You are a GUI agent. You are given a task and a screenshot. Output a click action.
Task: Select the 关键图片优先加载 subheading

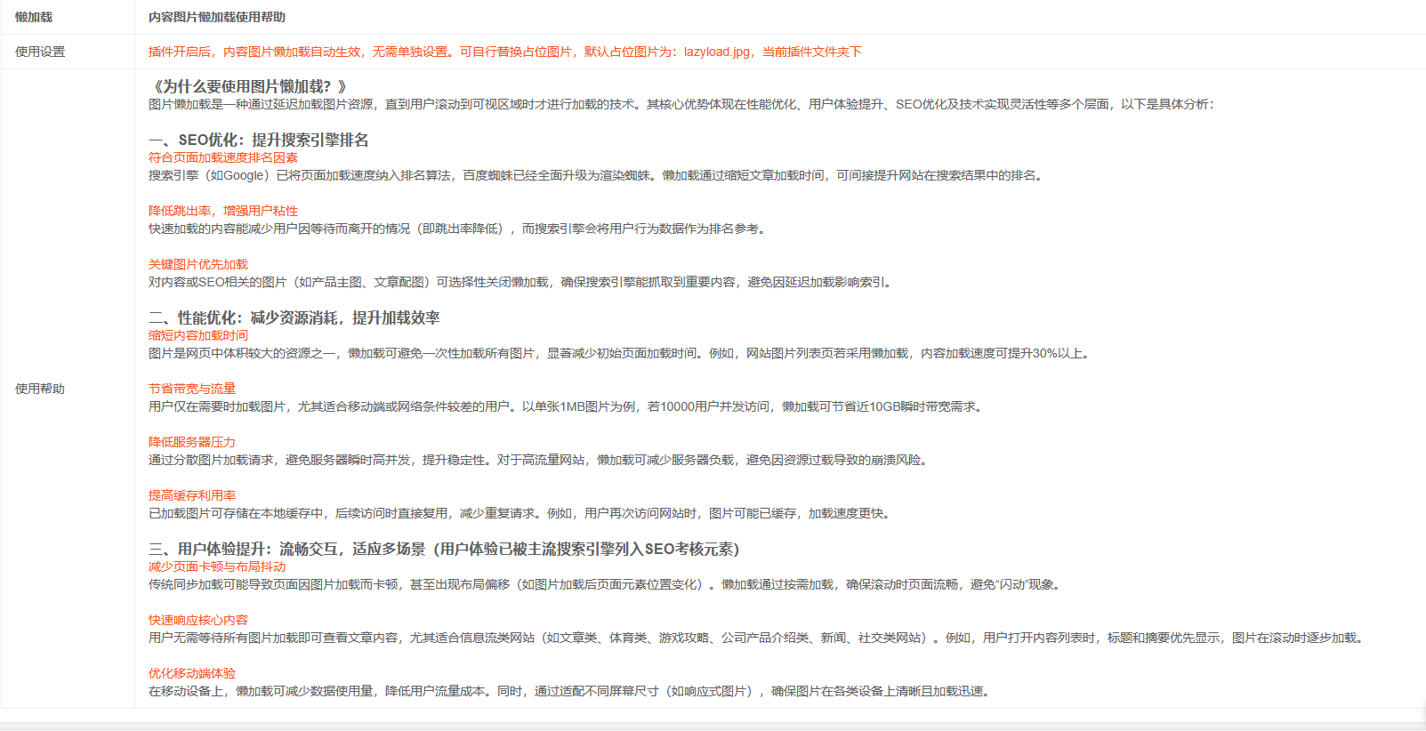197,264
